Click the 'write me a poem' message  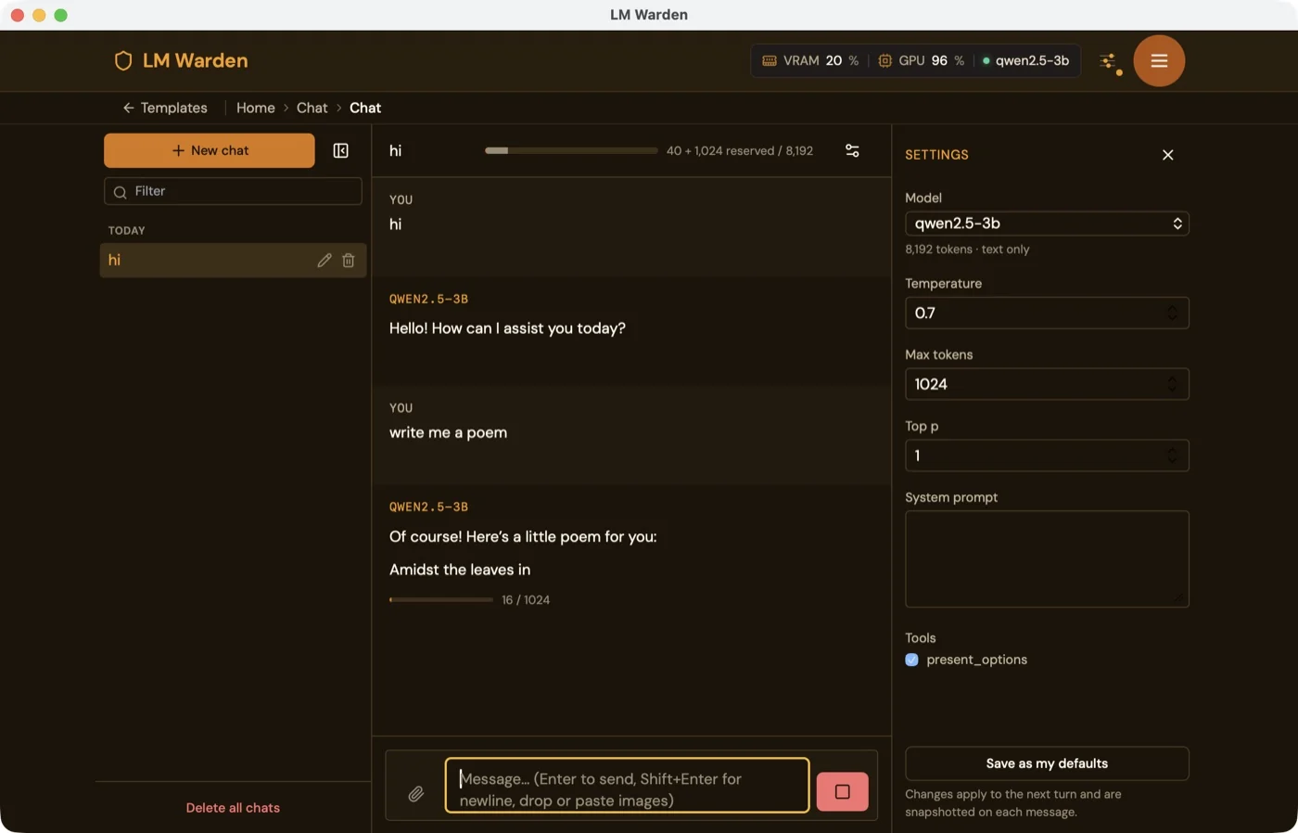coord(448,433)
